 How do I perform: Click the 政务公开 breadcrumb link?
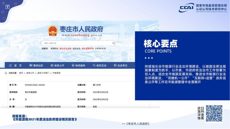[30, 73]
